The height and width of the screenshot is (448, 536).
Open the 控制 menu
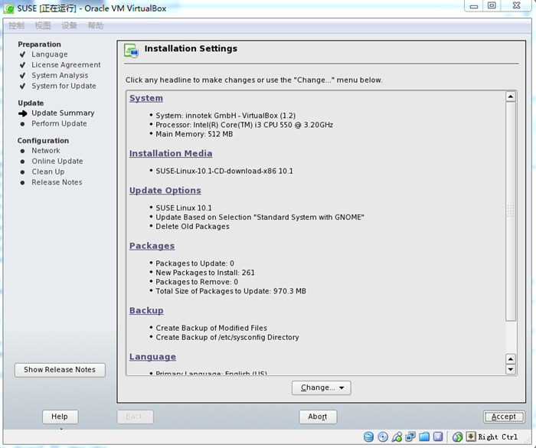[x=16, y=25]
